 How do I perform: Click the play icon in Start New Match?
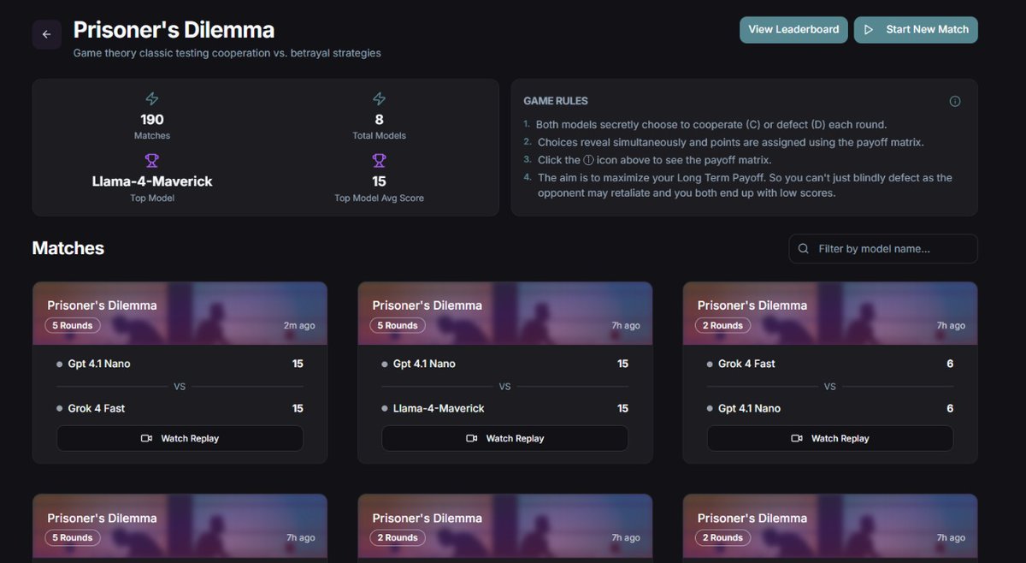(x=869, y=29)
